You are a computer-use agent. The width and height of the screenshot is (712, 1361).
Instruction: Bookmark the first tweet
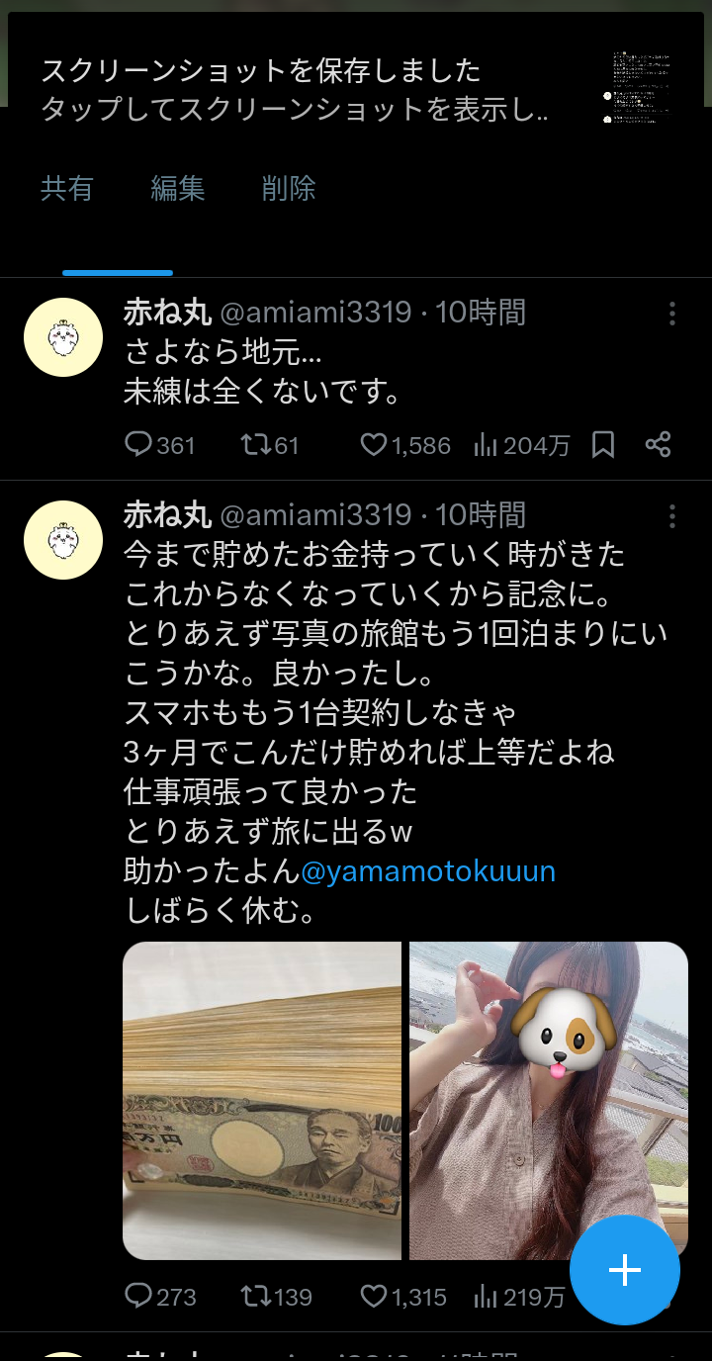click(603, 445)
